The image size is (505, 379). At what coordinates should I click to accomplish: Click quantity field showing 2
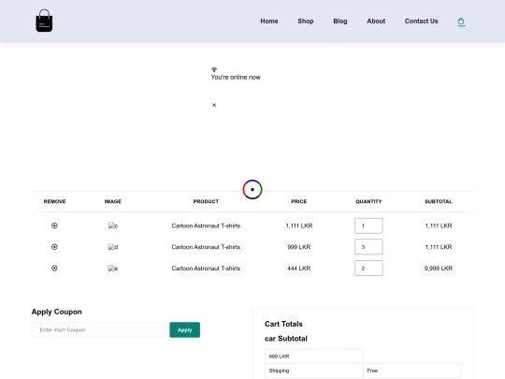pyautogui.click(x=368, y=269)
